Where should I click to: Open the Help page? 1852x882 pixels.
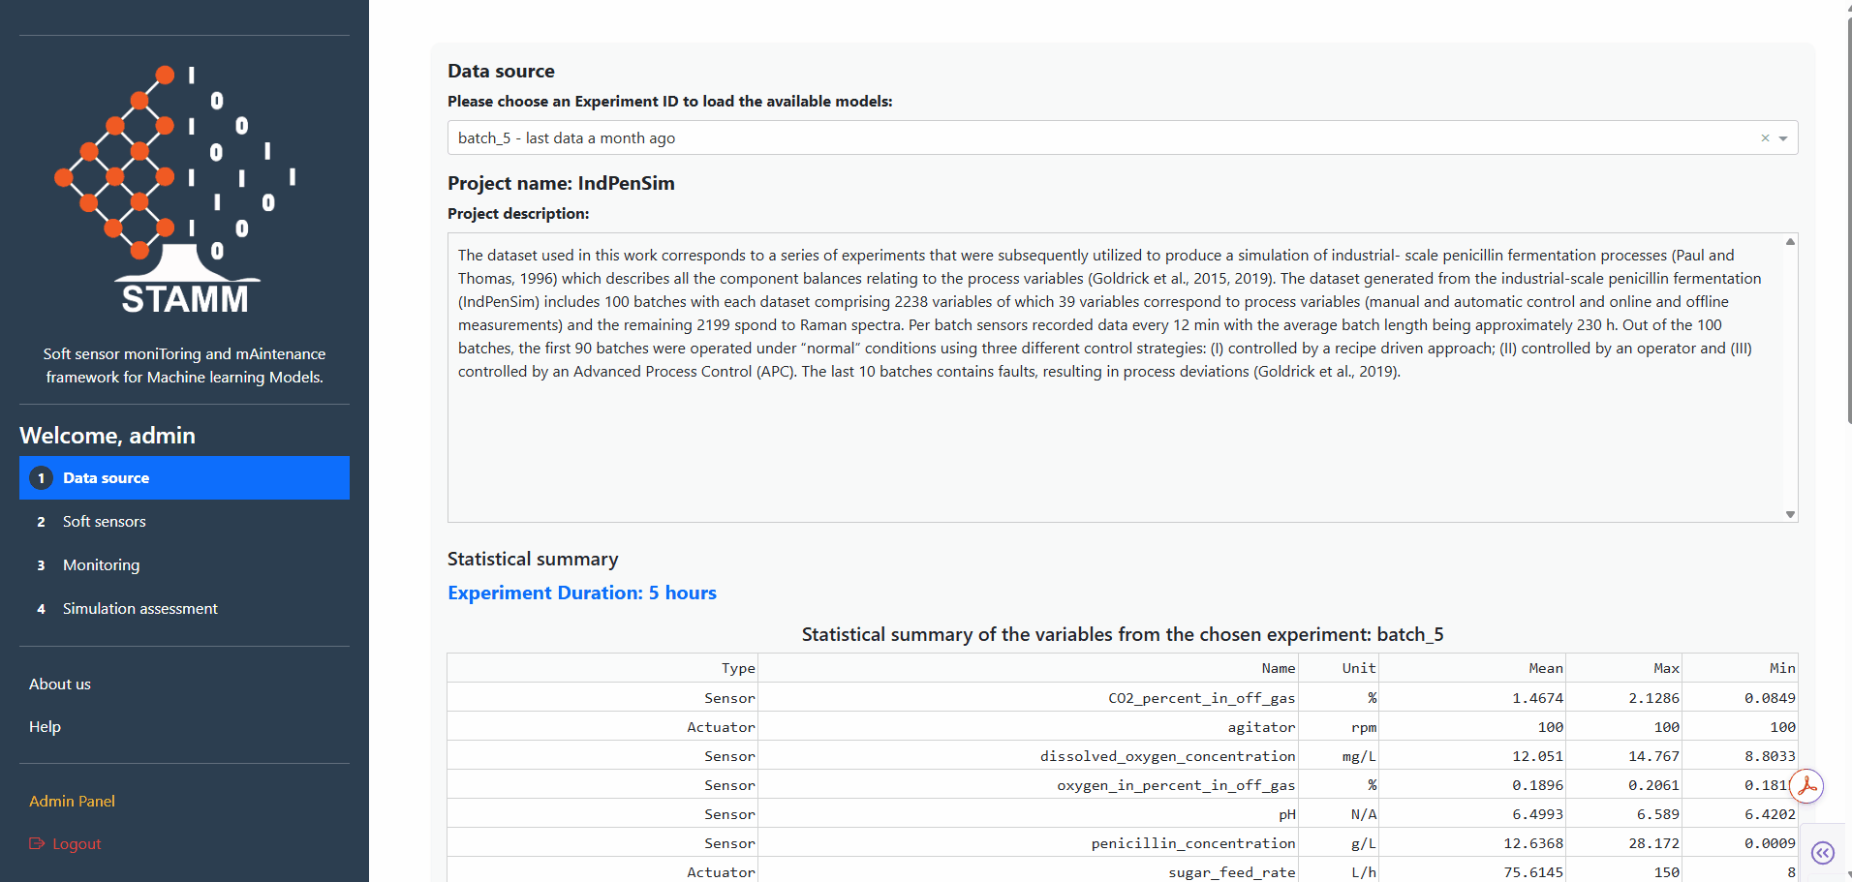point(45,726)
